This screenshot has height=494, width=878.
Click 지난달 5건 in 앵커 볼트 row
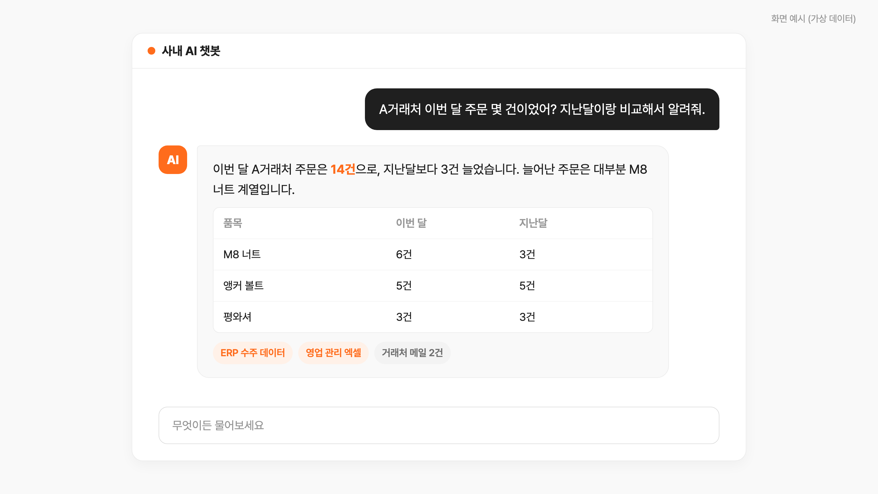(527, 285)
